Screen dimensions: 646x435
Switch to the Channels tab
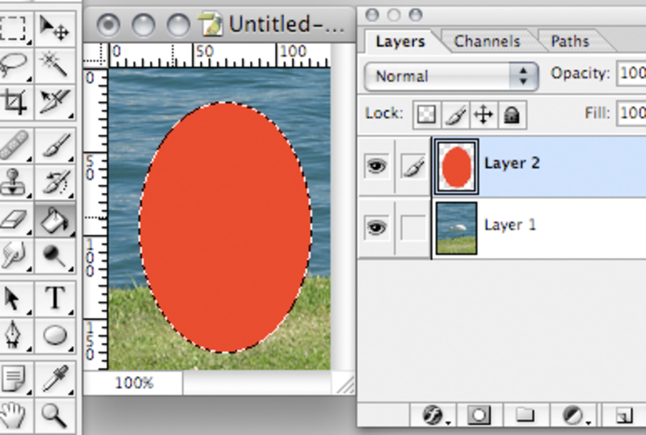(486, 41)
